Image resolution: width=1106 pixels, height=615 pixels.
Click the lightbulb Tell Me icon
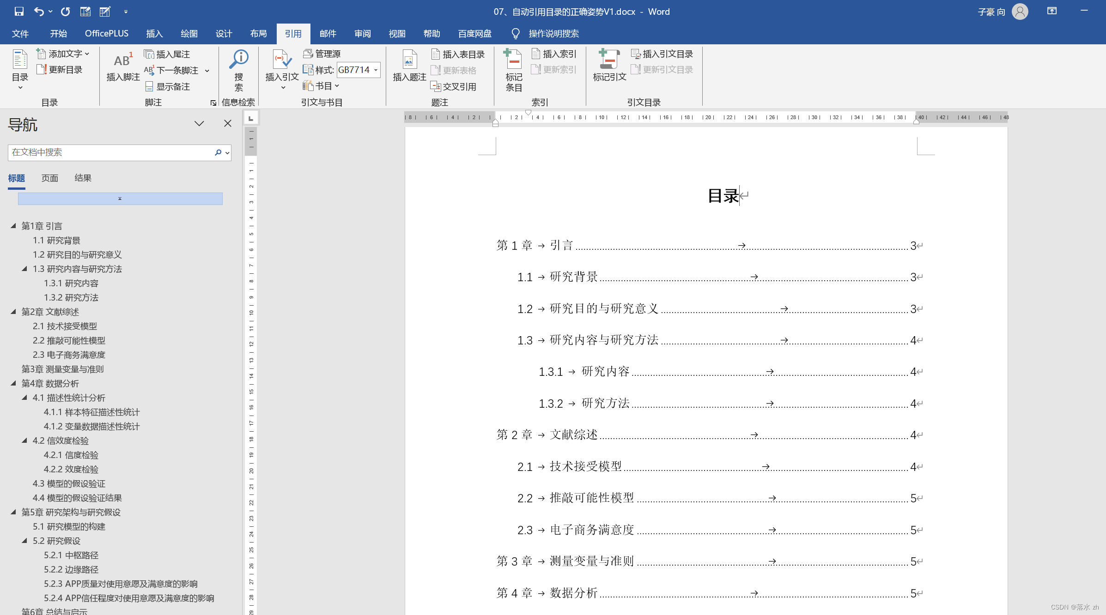pyautogui.click(x=516, y=34)
